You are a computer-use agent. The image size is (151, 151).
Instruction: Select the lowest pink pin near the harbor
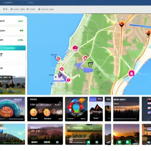click(x=68, y=80)
